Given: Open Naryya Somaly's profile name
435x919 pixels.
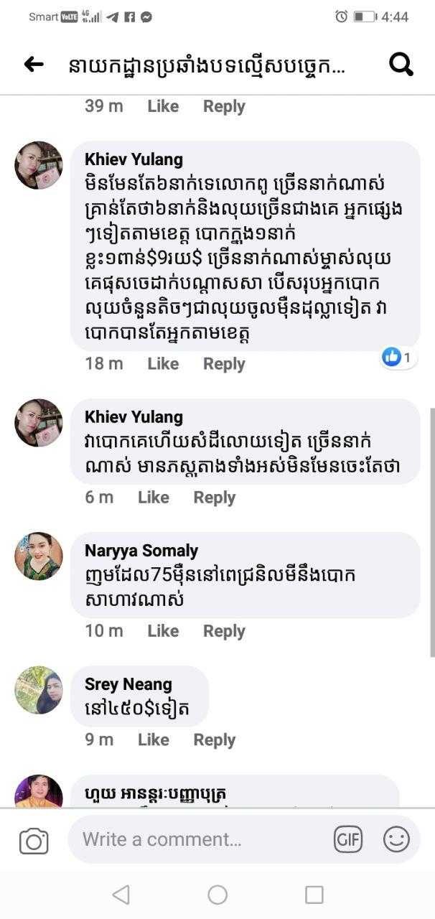Looking at the screenshot, I should point(141,551).
